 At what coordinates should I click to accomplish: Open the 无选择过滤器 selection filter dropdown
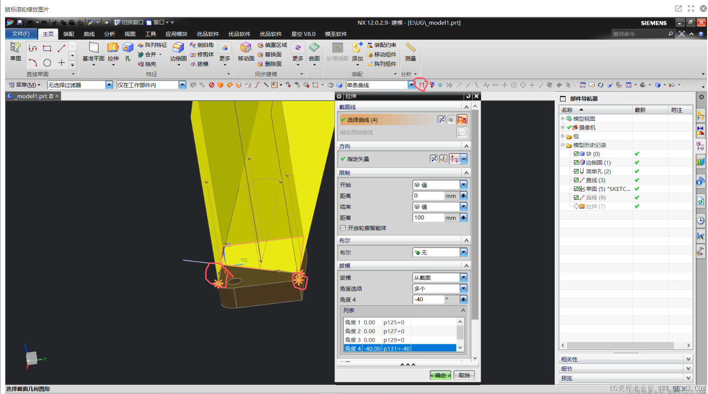coord(109,85)
